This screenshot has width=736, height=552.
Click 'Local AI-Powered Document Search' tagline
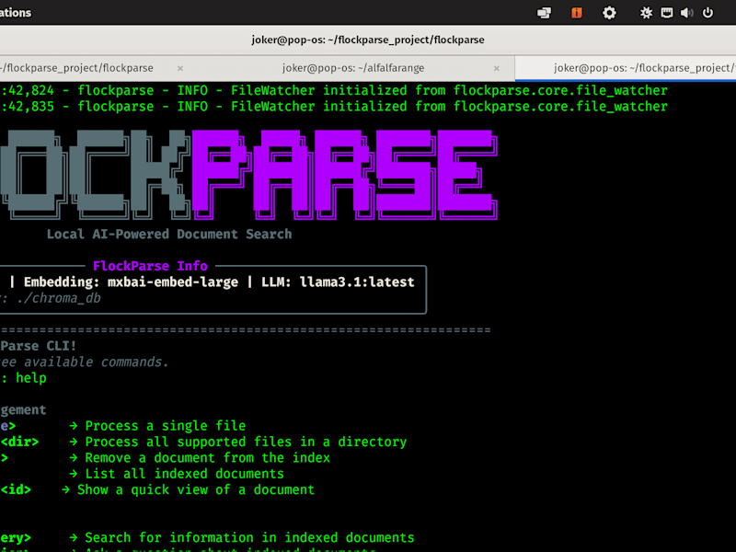(x=169, y=234)
